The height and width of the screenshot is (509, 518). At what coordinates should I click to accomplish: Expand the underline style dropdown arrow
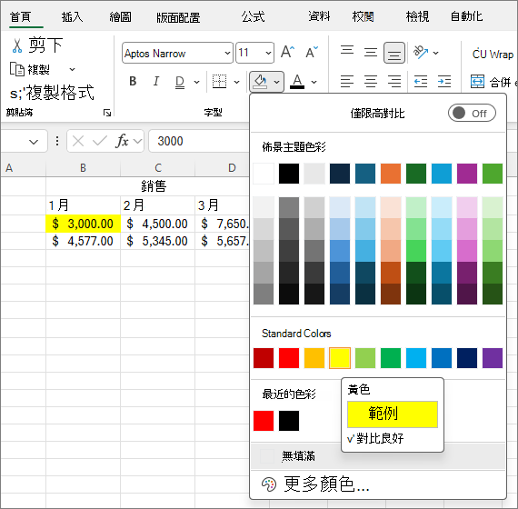click(196, 82)
